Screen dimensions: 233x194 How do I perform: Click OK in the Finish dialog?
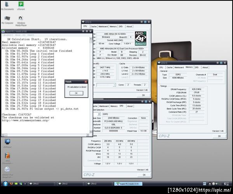click(x=76, y=93)
